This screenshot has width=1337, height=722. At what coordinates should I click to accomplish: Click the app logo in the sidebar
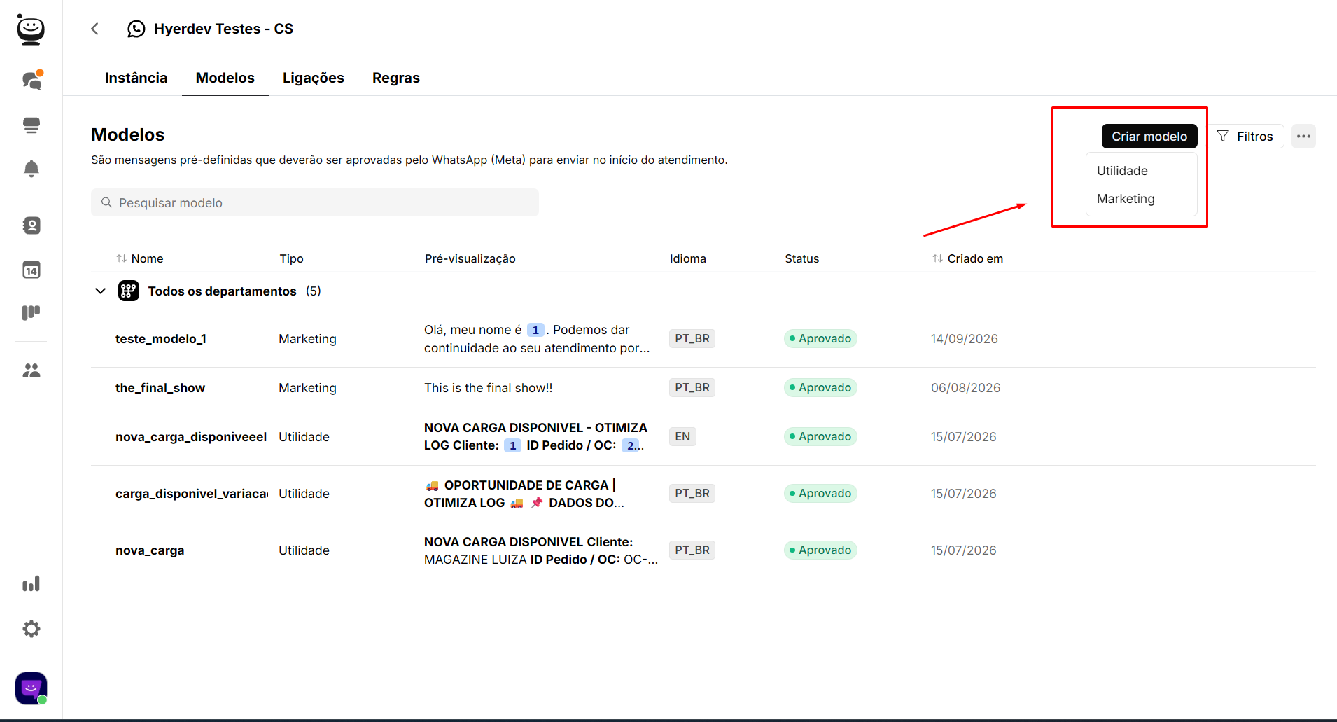[31, 29]
